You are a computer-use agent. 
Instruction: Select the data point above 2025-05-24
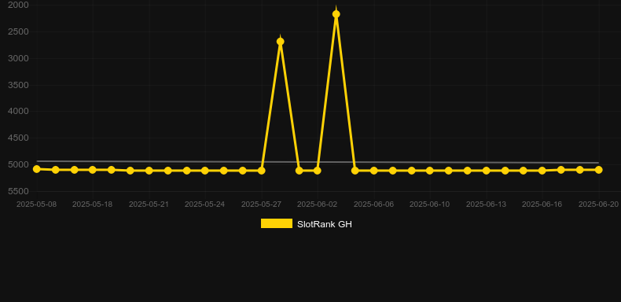204,171
